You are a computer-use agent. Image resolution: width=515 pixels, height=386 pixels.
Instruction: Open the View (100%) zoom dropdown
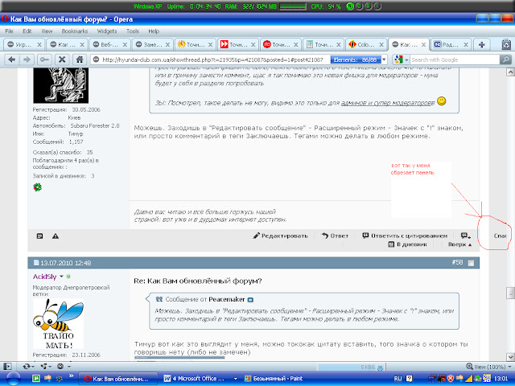[509, 367]
